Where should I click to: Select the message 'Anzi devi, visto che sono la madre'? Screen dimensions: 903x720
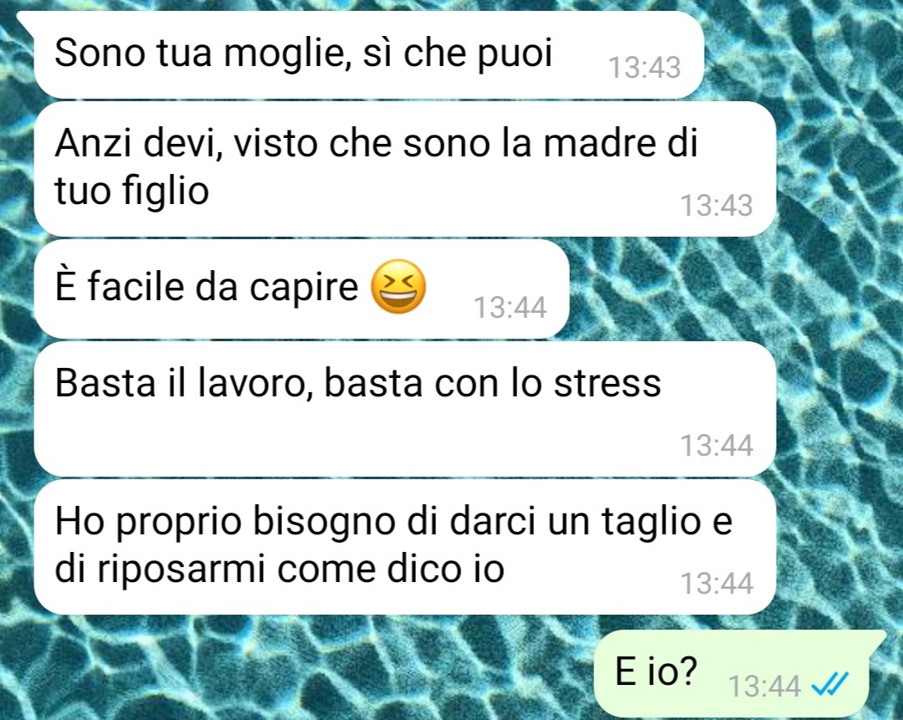pyautogui.click(x=405, y=169)
